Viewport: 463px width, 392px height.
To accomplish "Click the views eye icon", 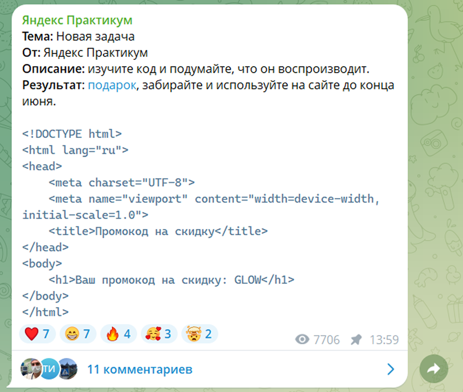I will click(302, 339).
